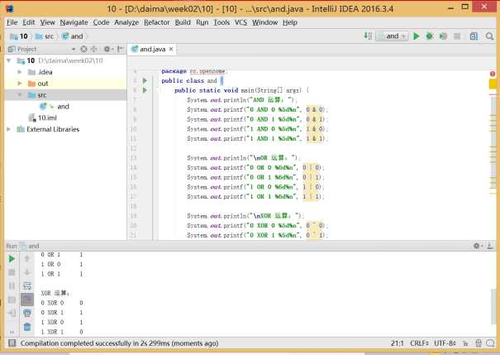Collapse the root project node 10
Screen dimensions: 500x355
[x=9, y=60]
